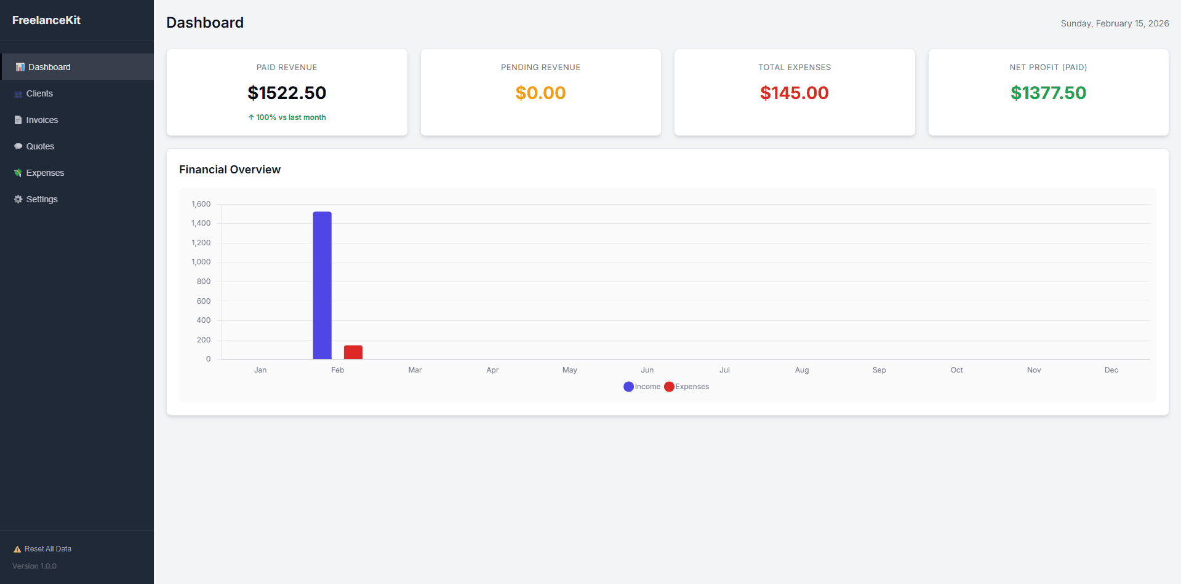Click the warning triangle near Reset All Data
Image resolution: width=1181 pixels, height=584 pixels.
(x=16, y=548)
